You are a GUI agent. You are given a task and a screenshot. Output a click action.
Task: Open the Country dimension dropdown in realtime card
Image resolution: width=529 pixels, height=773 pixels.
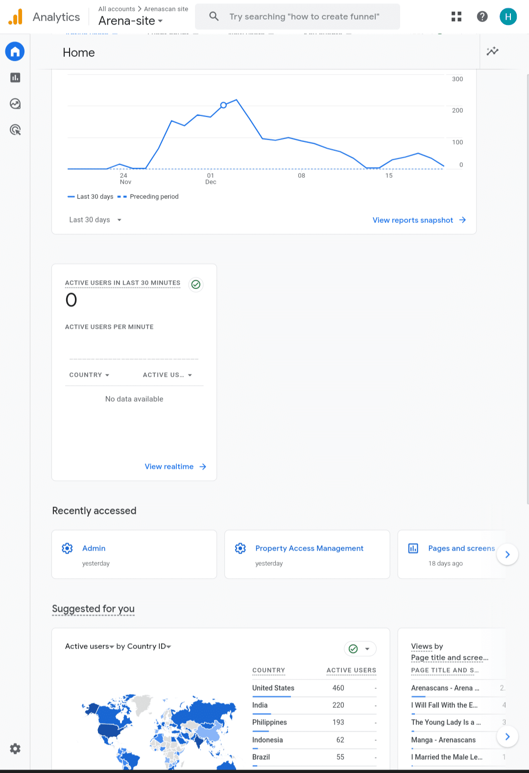[89, 375]
